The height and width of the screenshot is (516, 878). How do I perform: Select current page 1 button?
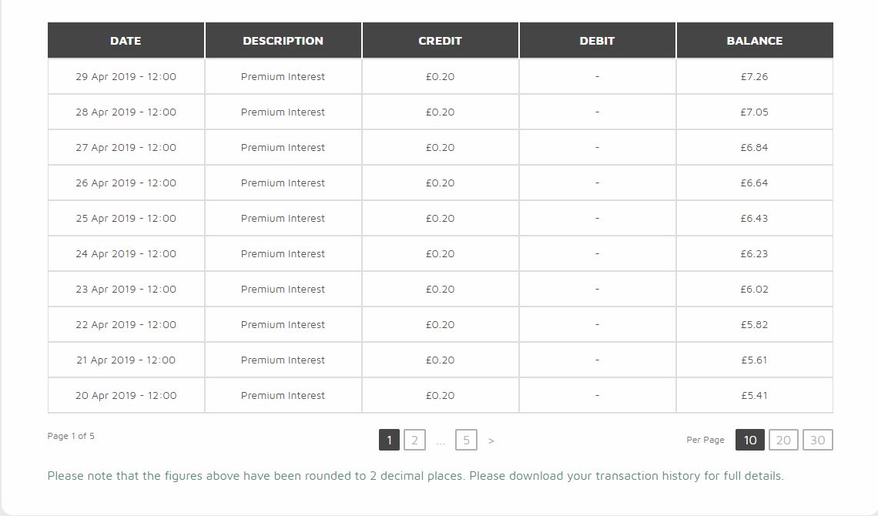click(389, 440)
